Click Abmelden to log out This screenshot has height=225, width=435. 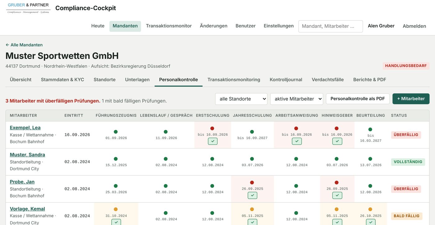click(414, 26)
